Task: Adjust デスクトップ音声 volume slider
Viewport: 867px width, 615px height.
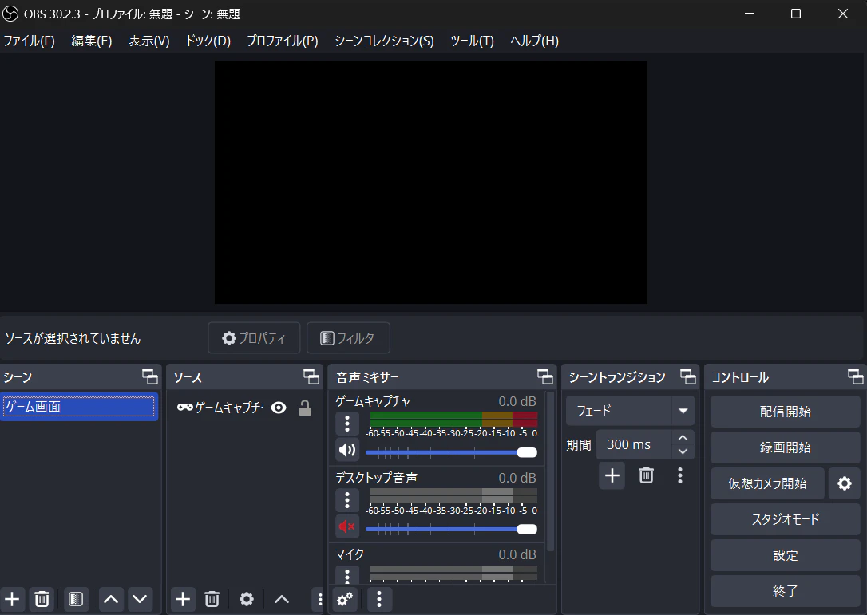Action: tap(451, 530)
